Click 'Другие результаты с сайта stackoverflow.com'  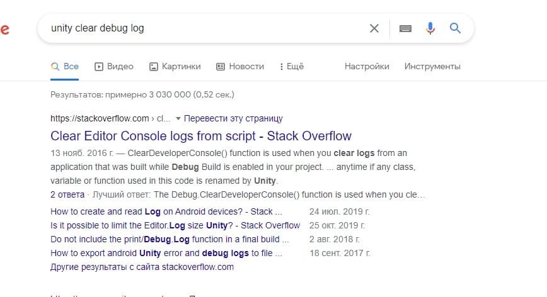pyautogui.click(x=142, y=267)
